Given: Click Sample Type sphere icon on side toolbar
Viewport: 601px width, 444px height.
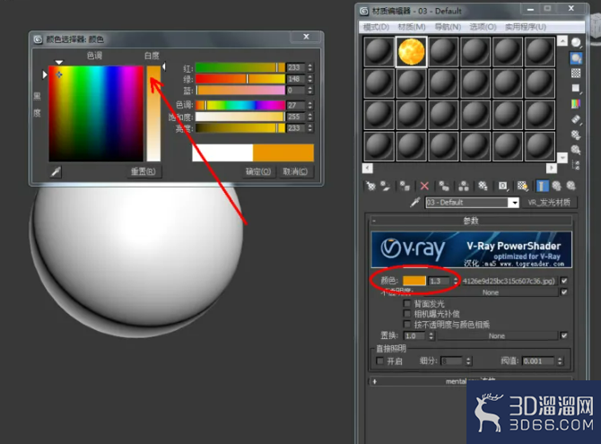Looking at the screenshot, I should coord(576,42).
